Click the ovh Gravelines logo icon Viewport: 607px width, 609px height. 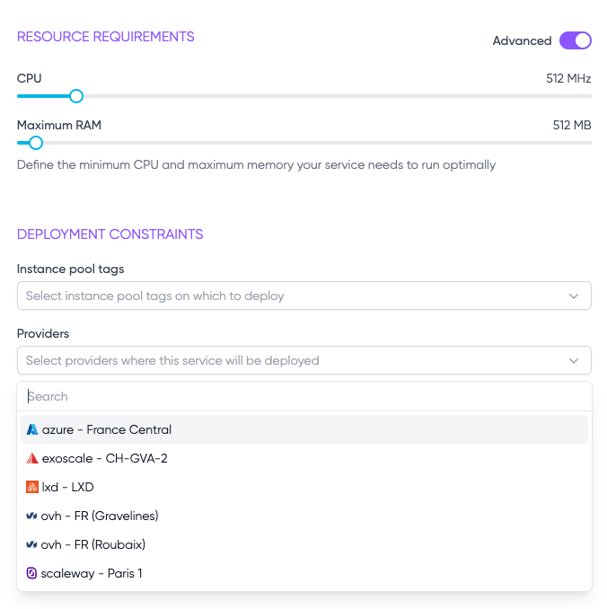point(31,516)
